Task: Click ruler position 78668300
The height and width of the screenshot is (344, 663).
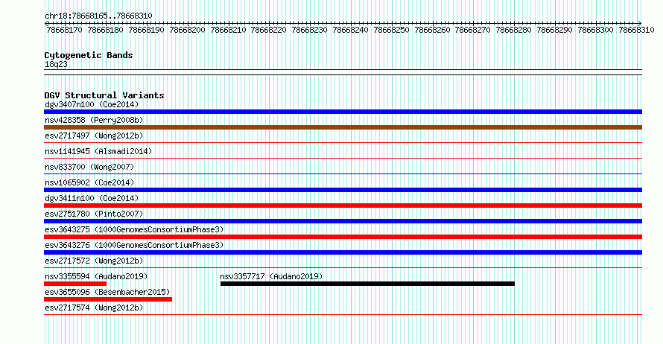Action: click(595, 31)
